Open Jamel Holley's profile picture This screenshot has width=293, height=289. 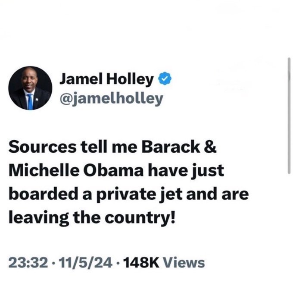(30, 88)
